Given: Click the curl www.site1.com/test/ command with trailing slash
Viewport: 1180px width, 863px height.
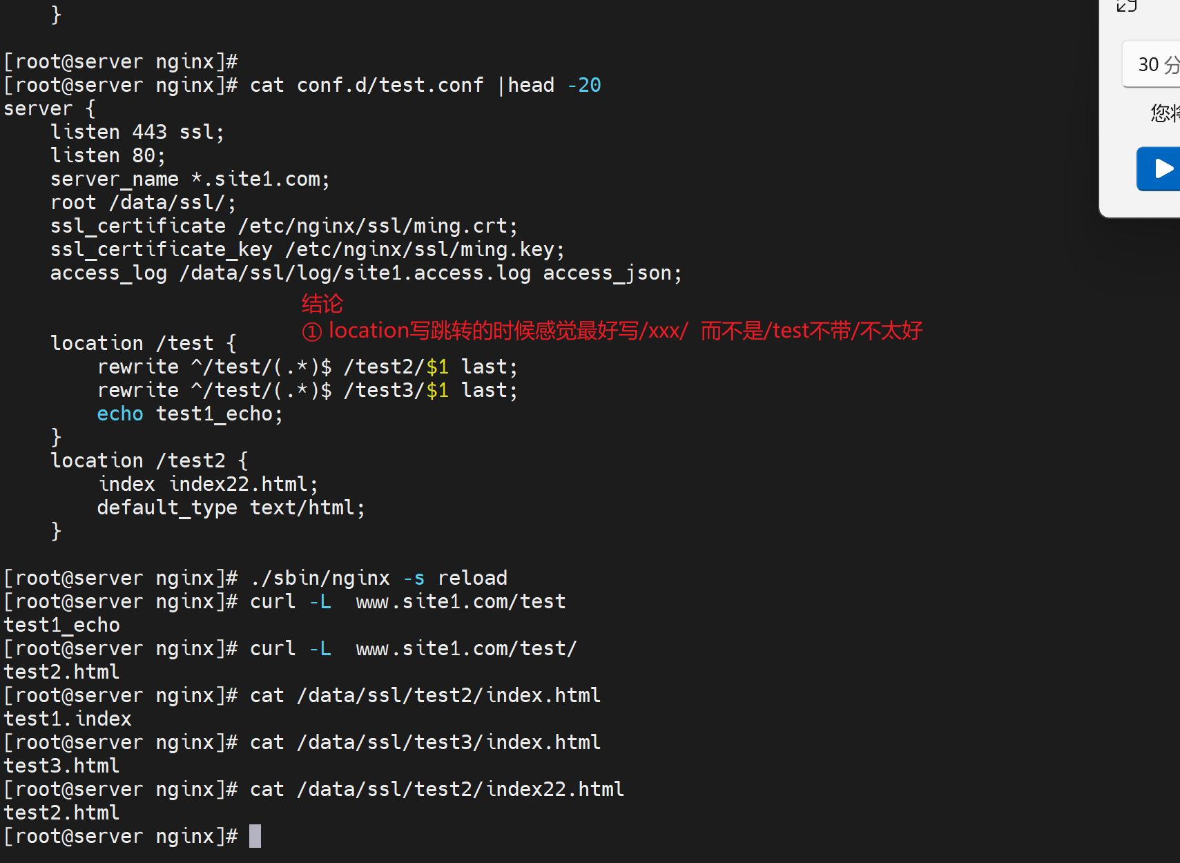Looking at the screenshot, I should pos(413,648).
